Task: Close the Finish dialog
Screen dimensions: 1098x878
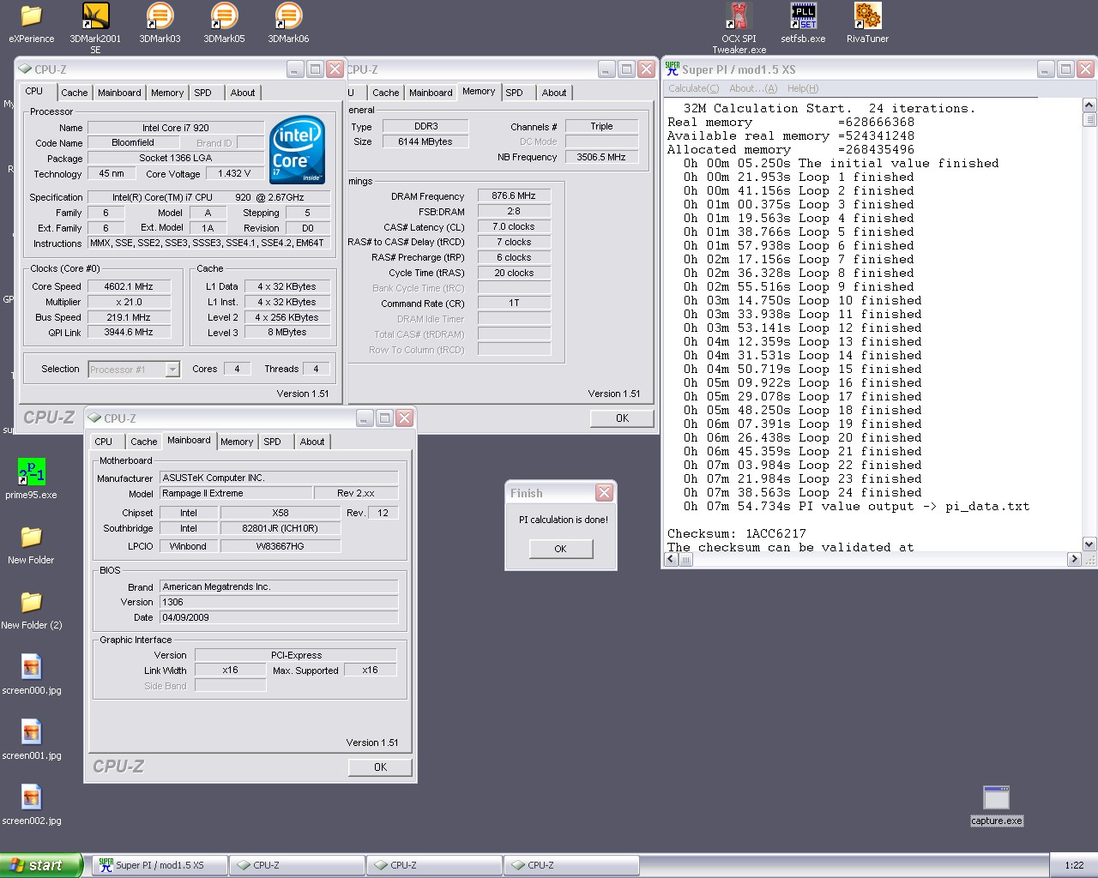Action: click(x=604, y=492)
